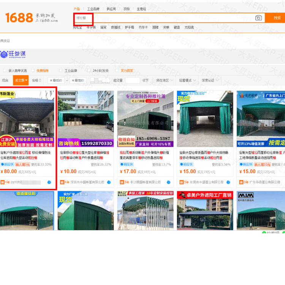Click hot keyword 数据线
The height and width of the screenshot is (285, 285).
pyautogui.click(x=116, y=27)
